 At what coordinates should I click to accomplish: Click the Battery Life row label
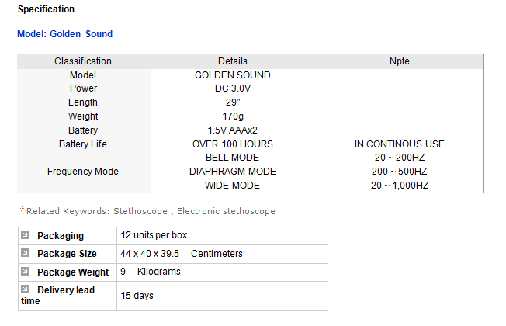(x=83, y=144)
